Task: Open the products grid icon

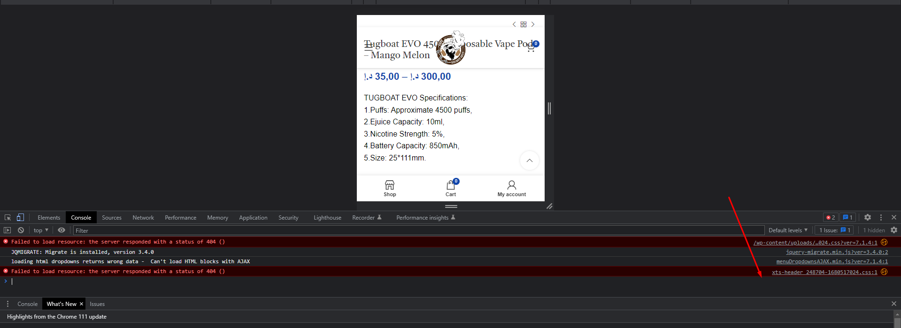Action: (524, 24)
